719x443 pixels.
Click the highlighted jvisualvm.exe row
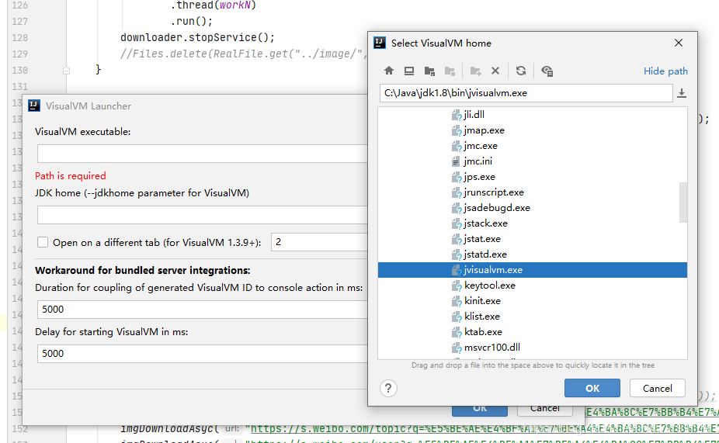tap(533, 270)
